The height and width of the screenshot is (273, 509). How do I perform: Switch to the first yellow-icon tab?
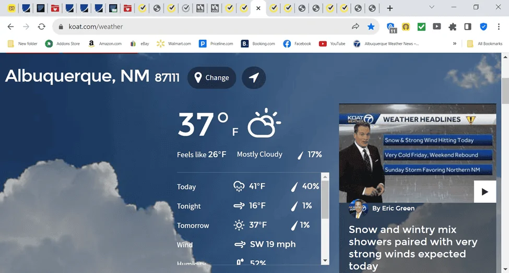pos(11,8)
